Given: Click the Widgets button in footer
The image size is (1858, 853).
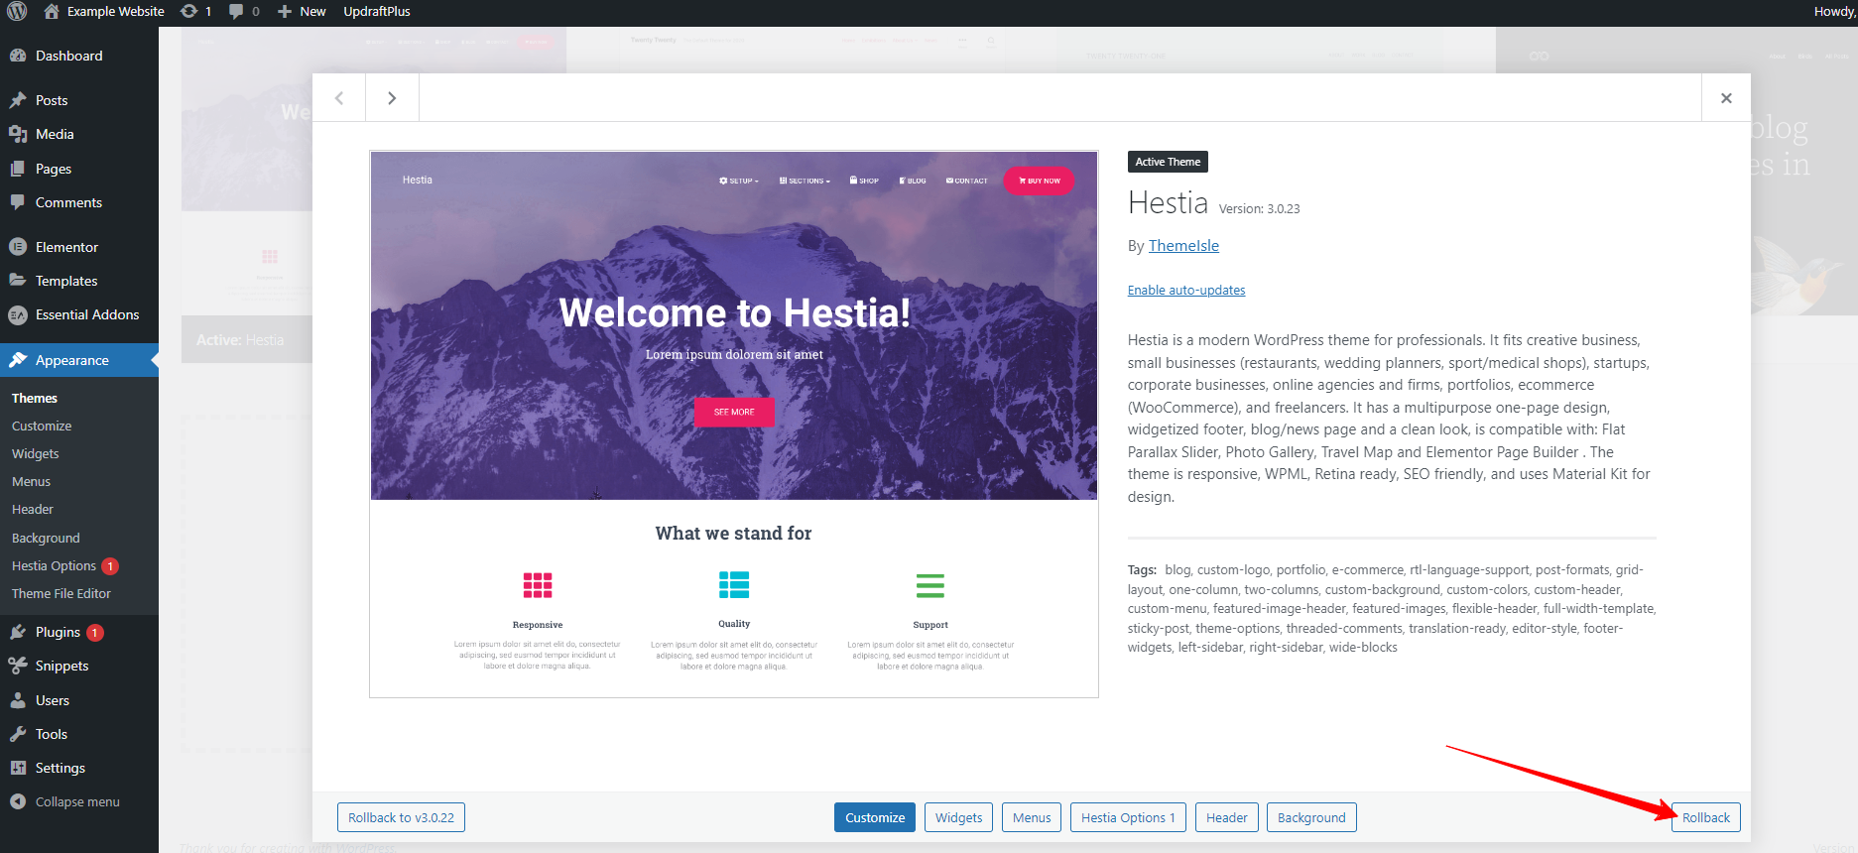Looking at the screenshot, I should point(958,817).
